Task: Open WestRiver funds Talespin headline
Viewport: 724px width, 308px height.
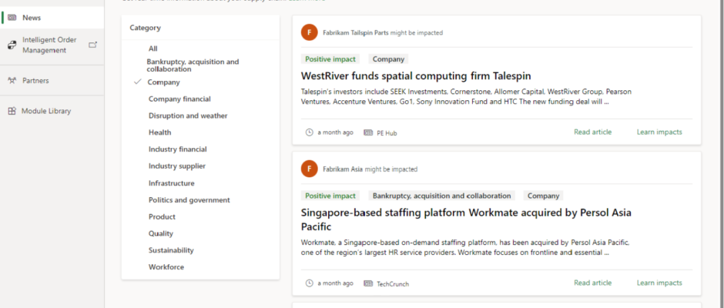Action: click(x=416, y=75)
